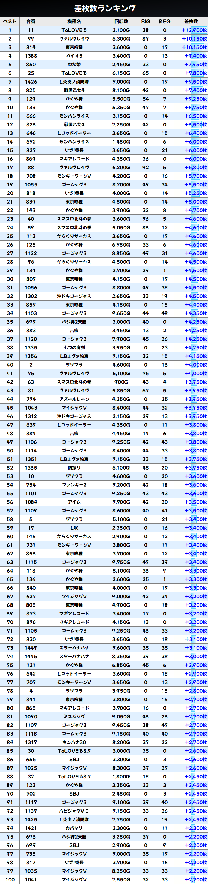Click the +5,000枚 value
The height and width of the screenshot is (884, 208).
pyautogui.click(x=195, y=202)
